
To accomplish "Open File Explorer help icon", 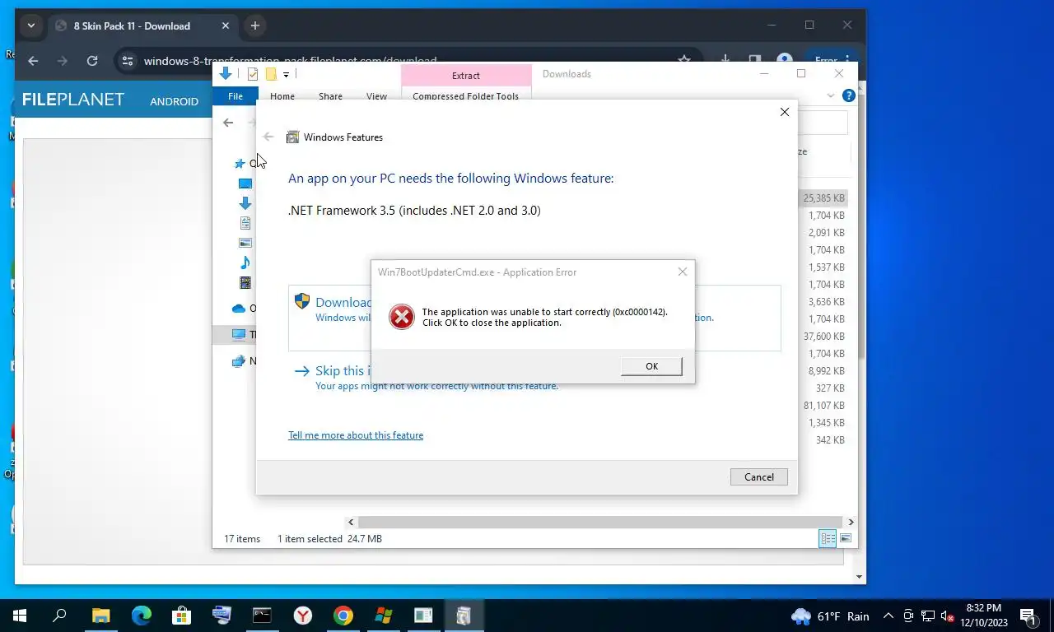I will tap(849, 95).
